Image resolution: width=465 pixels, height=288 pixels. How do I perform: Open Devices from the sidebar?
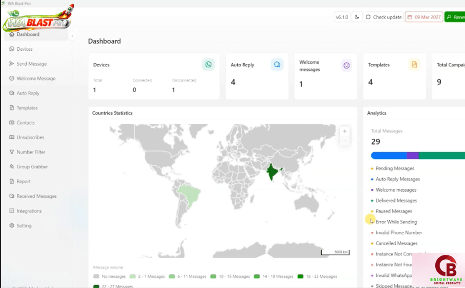tap(24, 49)
